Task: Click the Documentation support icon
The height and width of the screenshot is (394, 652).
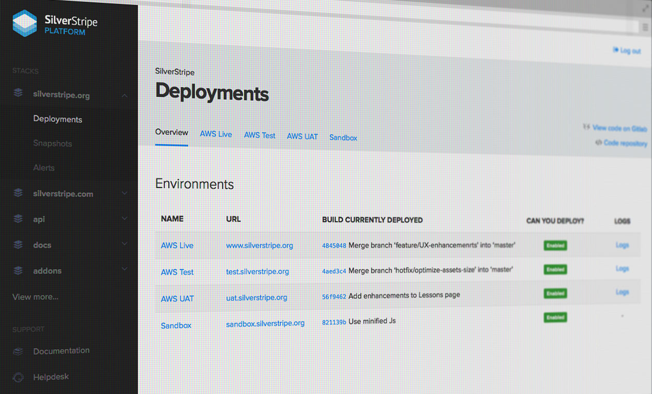Action: [x=19, y=351]
